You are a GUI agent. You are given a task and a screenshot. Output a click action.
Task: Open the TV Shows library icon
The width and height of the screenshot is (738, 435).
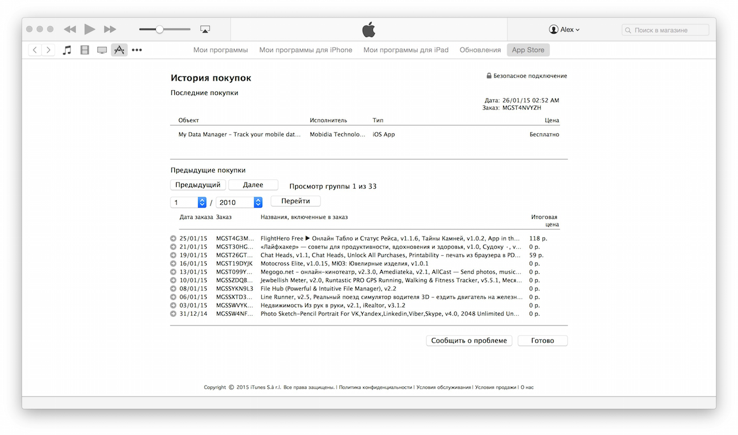click(102, 50)
